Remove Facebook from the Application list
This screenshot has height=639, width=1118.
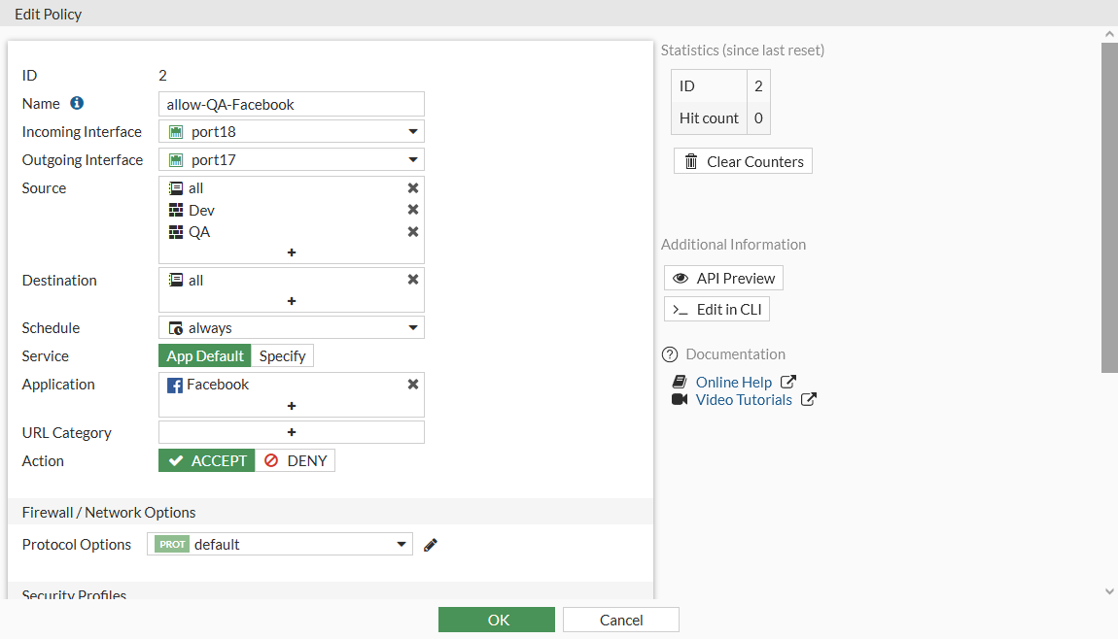click(x=412, y=384)
